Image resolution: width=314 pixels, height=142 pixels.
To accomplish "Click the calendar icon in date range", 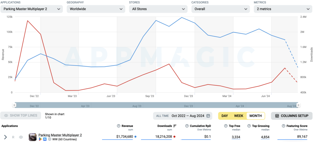I will pos(208,116).
